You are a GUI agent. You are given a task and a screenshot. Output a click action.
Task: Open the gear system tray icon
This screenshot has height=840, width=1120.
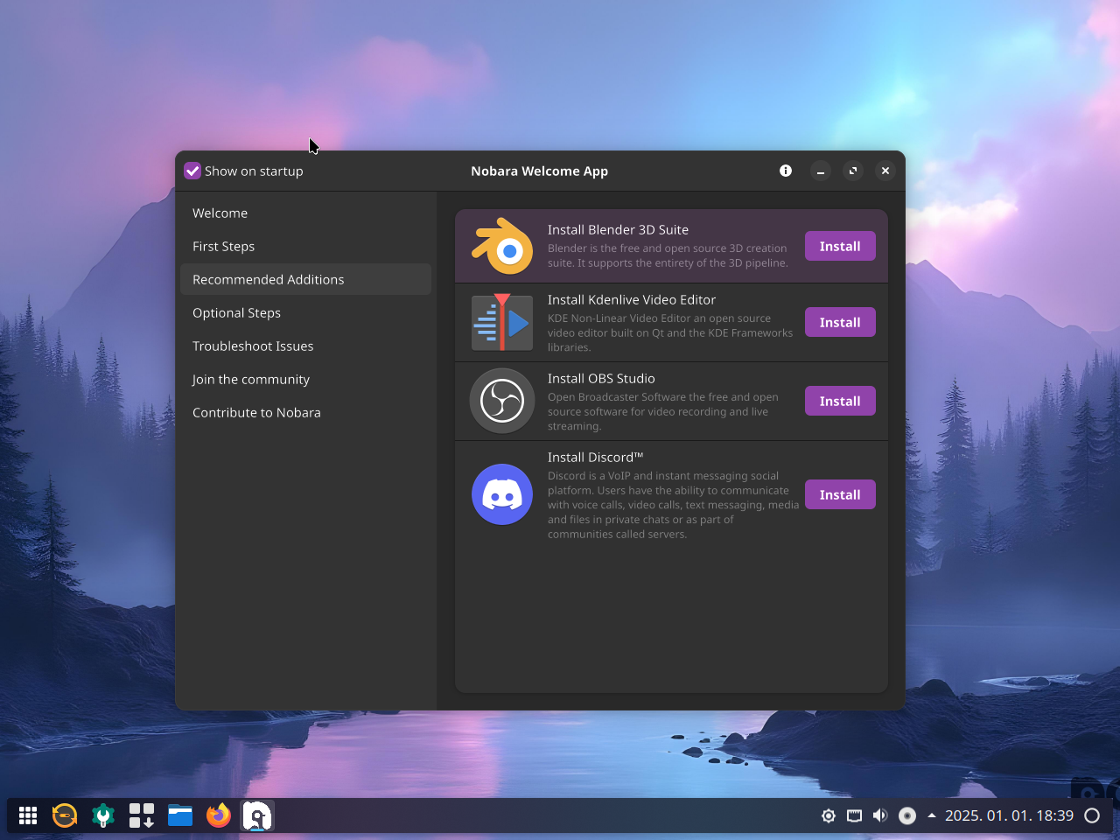tap(829, 815)
